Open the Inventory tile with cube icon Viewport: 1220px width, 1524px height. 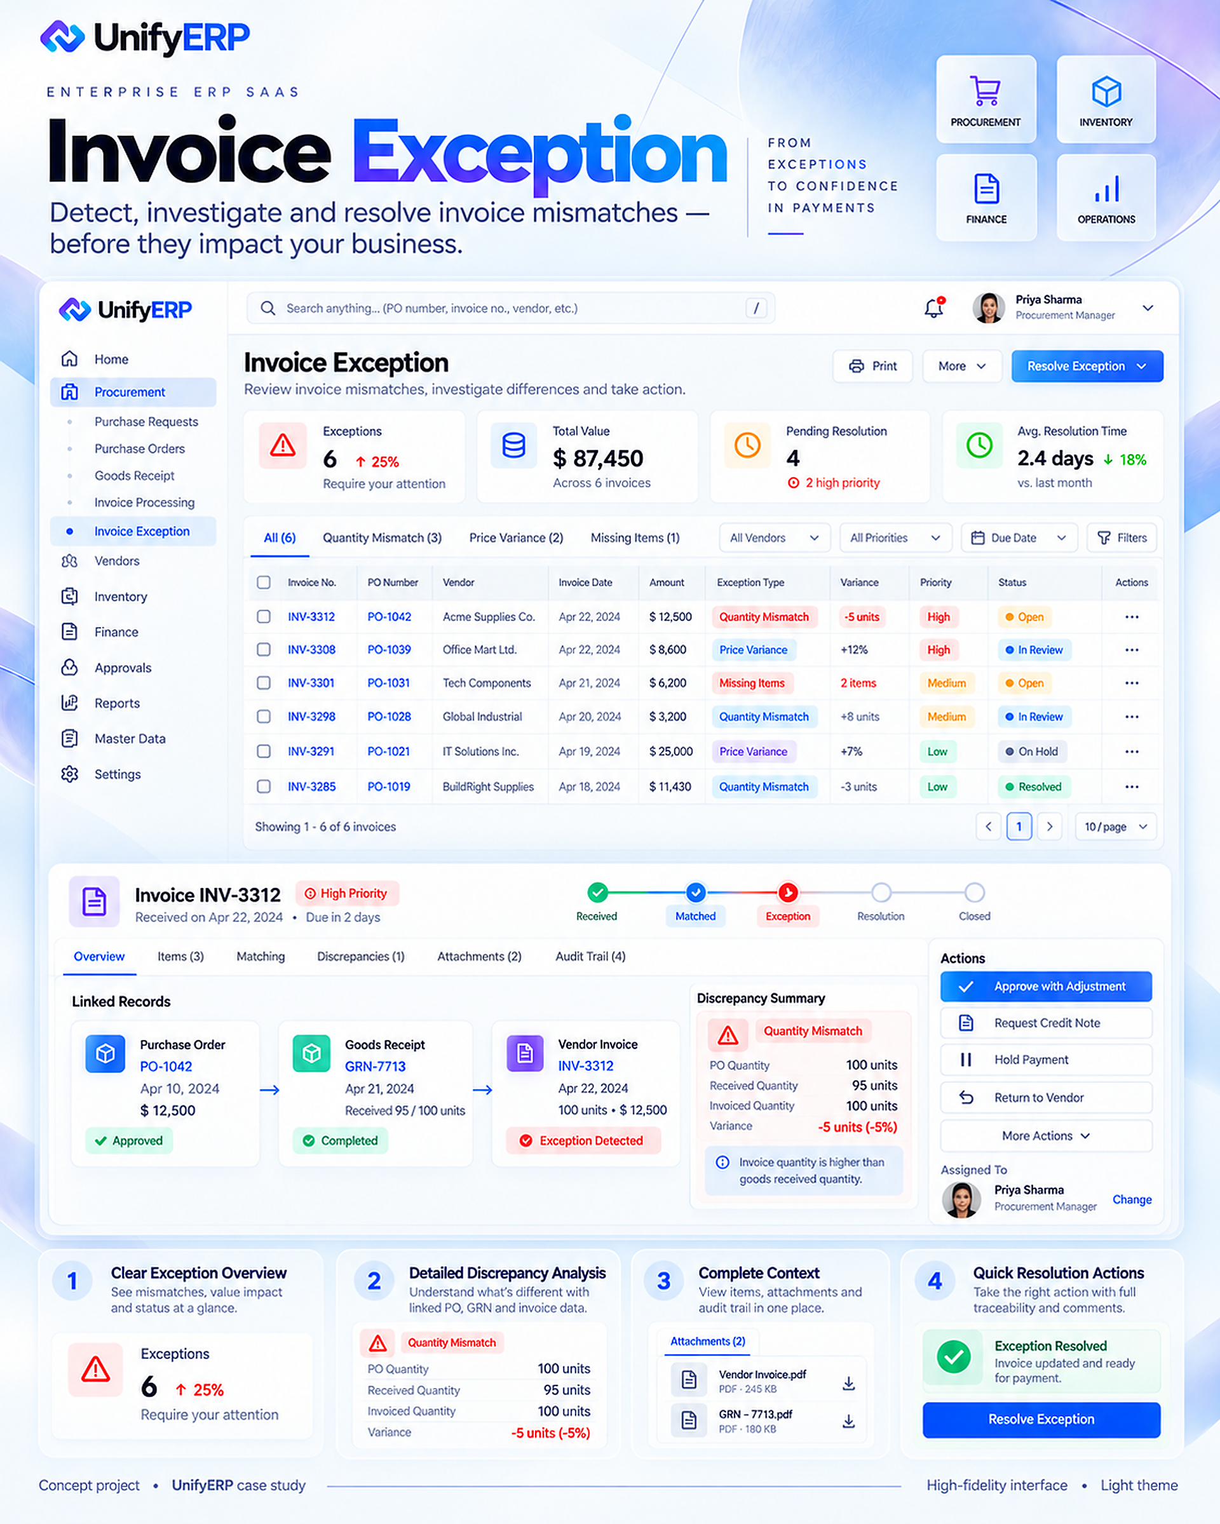click(1106, 100)
